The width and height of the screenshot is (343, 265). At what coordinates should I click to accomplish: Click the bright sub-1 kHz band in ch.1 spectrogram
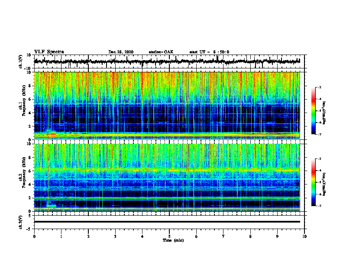167,136
